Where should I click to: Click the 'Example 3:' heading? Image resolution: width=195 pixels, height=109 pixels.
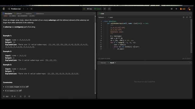(x=7, y=64)
